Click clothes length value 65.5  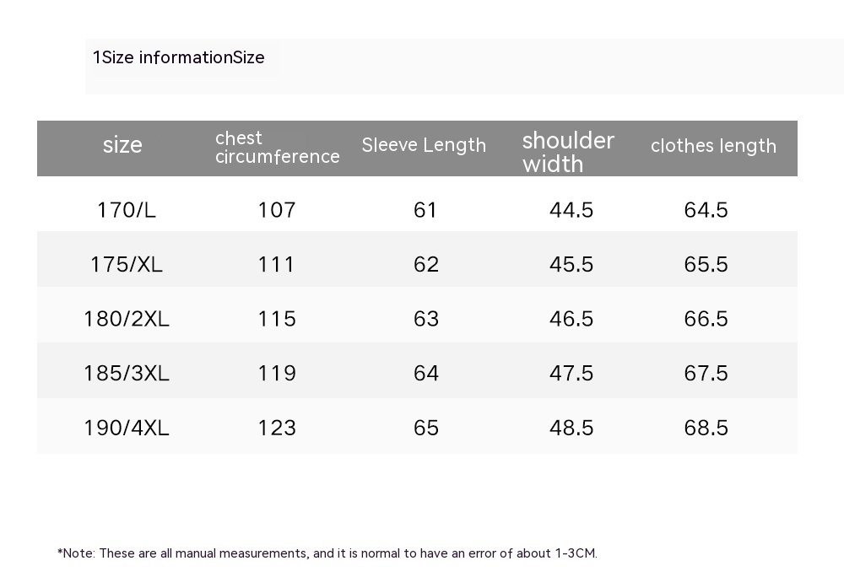pyautogui.click(x=706, y=264)
